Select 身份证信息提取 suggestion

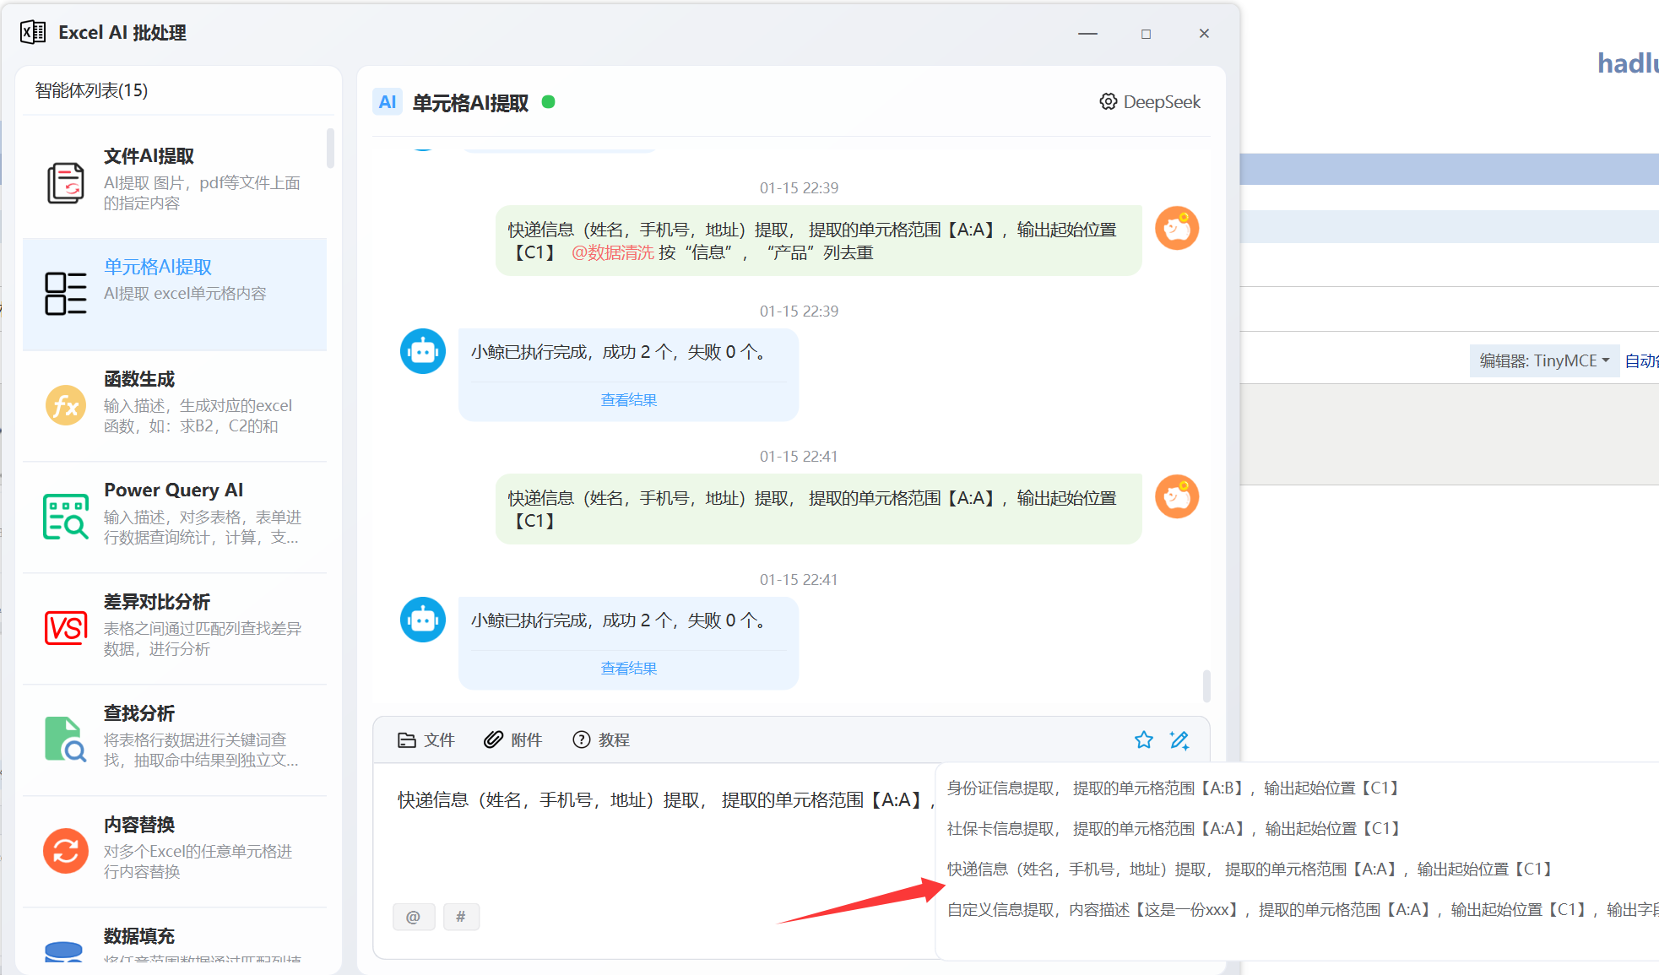pyautogui.click(x=1172, y=788)
